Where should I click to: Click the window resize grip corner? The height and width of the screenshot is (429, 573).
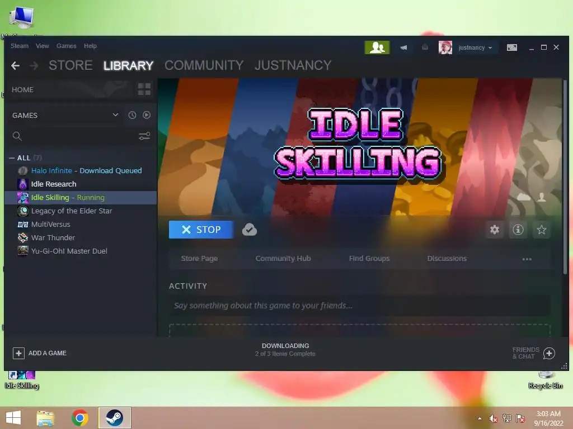click(x=564, y=366)
